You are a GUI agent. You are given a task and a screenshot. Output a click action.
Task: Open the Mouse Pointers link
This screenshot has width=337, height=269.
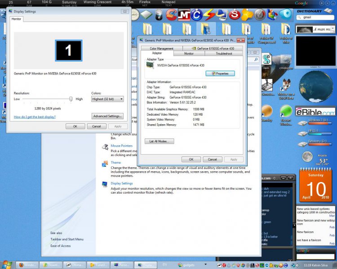(x=122, y=146)
